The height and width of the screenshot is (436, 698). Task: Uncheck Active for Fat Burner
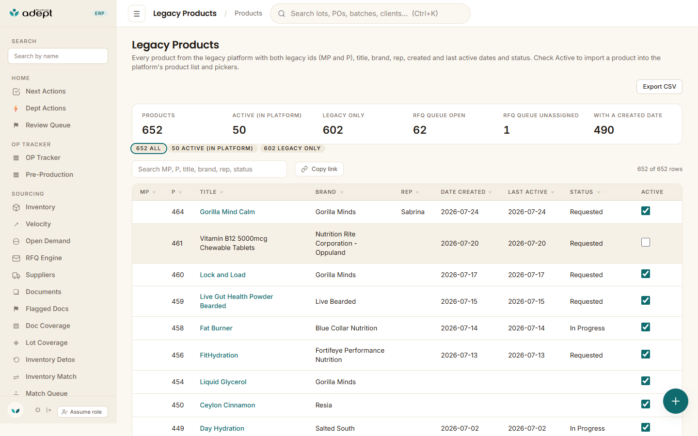pyautogui.click(x=646, y=327)
